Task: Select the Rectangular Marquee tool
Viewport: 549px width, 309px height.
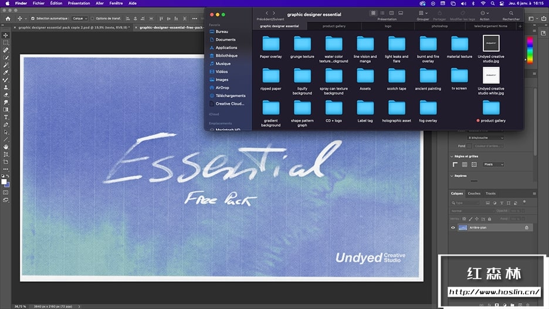Action: [6, 43]
